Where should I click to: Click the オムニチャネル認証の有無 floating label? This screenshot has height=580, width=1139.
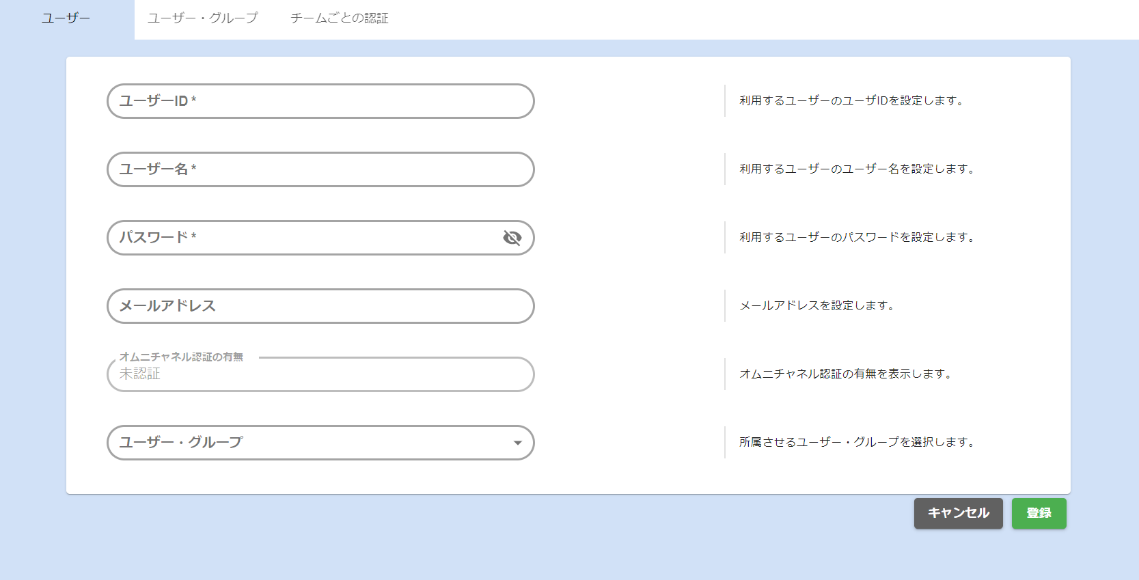[x=181, y=357]
